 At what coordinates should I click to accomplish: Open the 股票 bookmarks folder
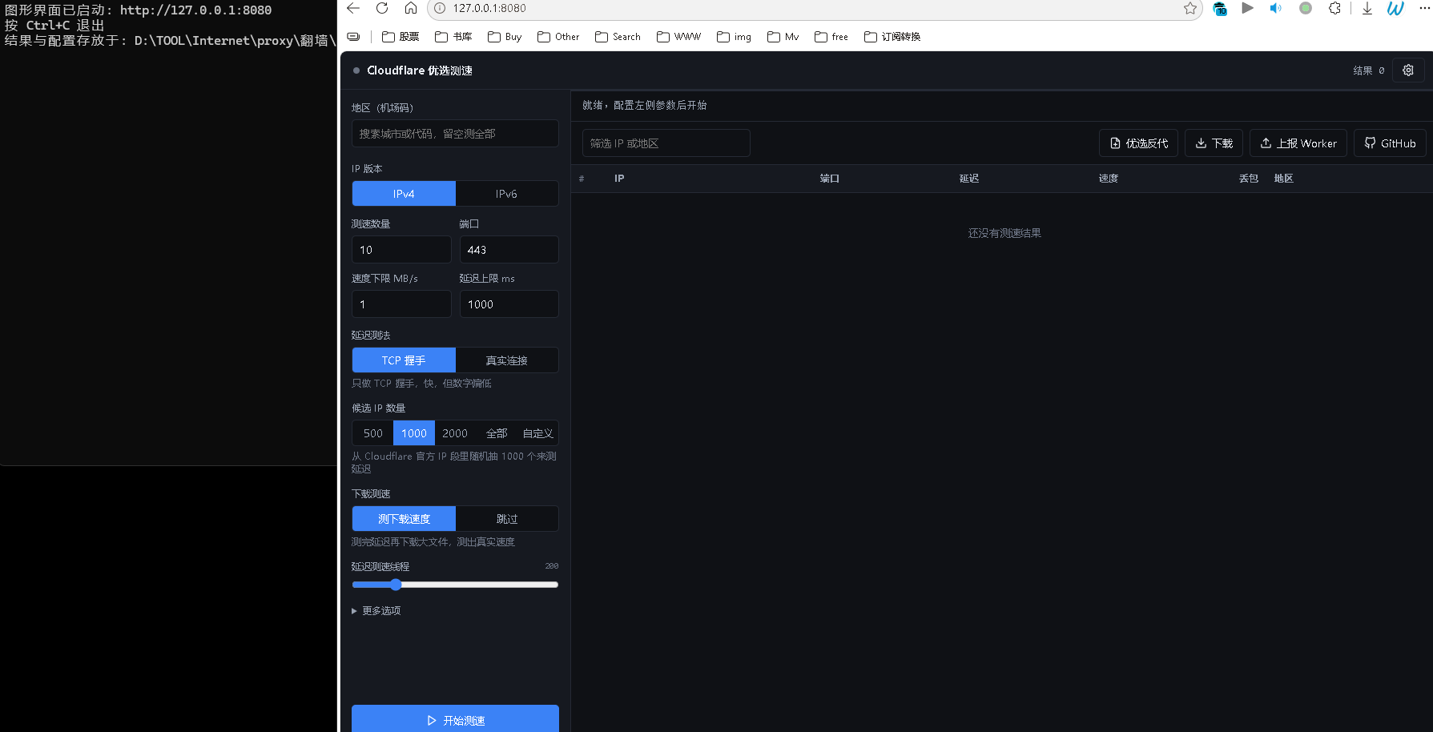pos(401,37)
